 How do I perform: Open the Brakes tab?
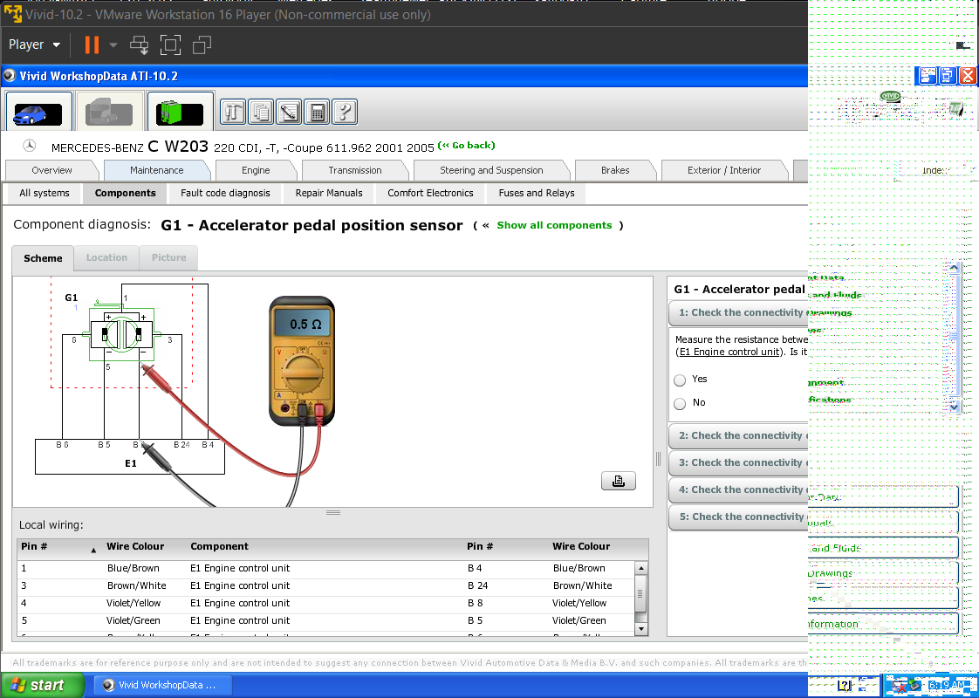[615, 170]
